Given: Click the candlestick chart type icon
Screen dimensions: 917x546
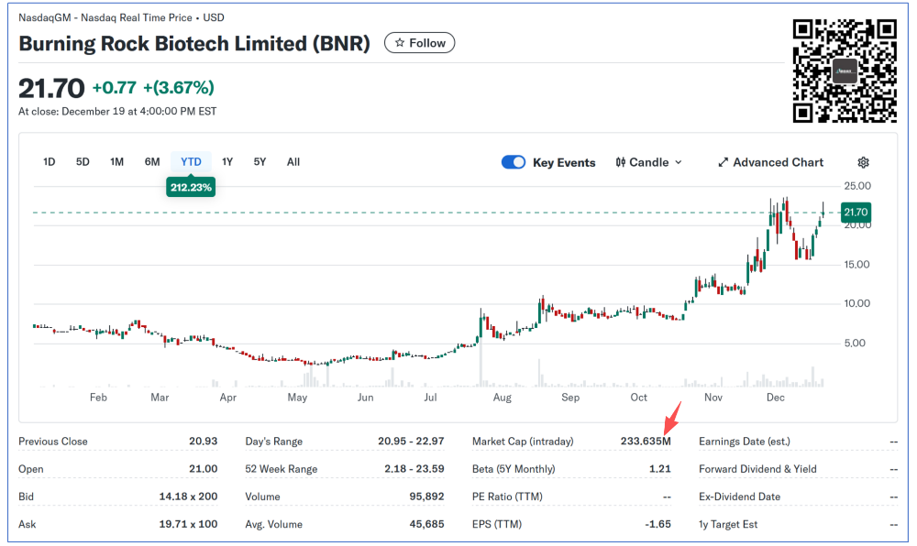Looking at the screenshot, I should 620,162.
